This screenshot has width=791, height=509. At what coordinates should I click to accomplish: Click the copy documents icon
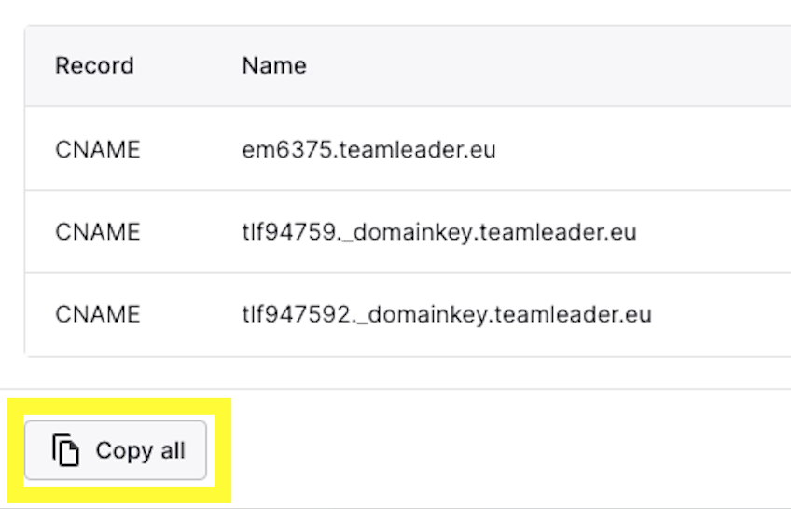click(65, 449)
